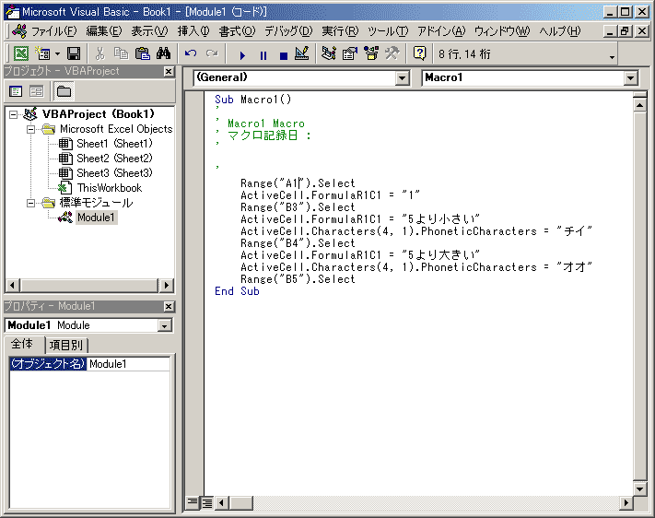
Task: Click the Paste clipboard icon
Action: [143, 53]
